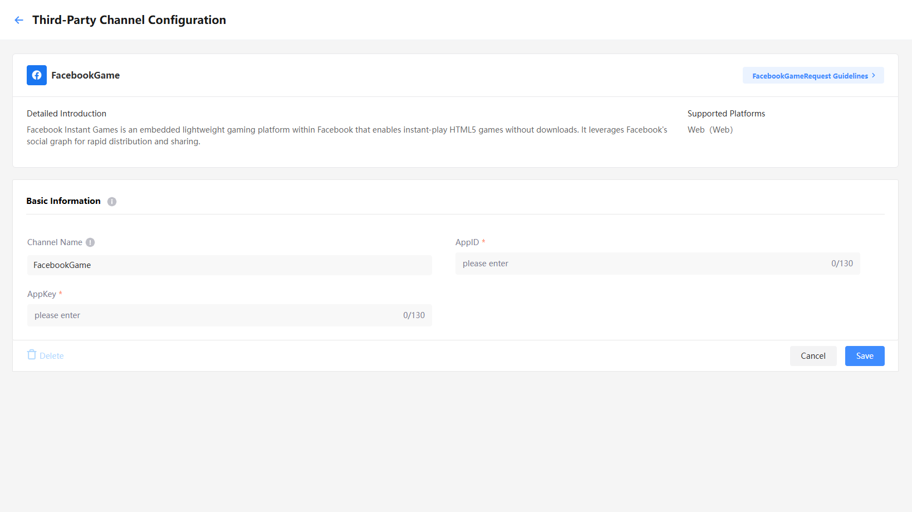The image size is (912, 512).
Task: Click the Basic Information heading
Action: [63, 201]
